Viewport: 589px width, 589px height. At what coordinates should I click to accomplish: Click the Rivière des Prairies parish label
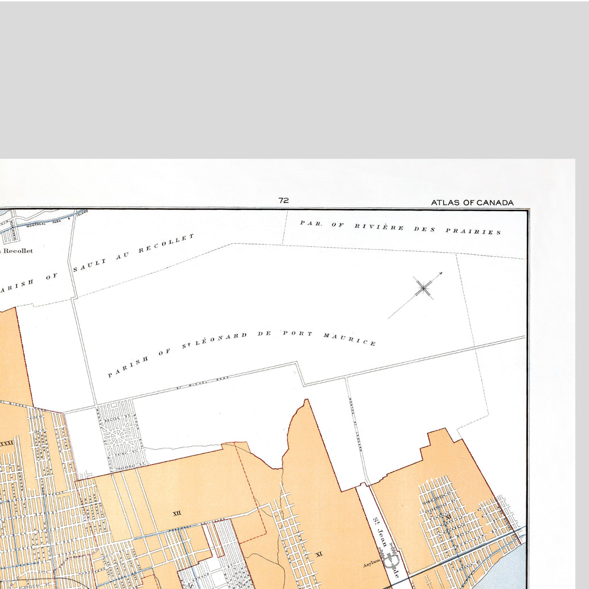(400, 228)
